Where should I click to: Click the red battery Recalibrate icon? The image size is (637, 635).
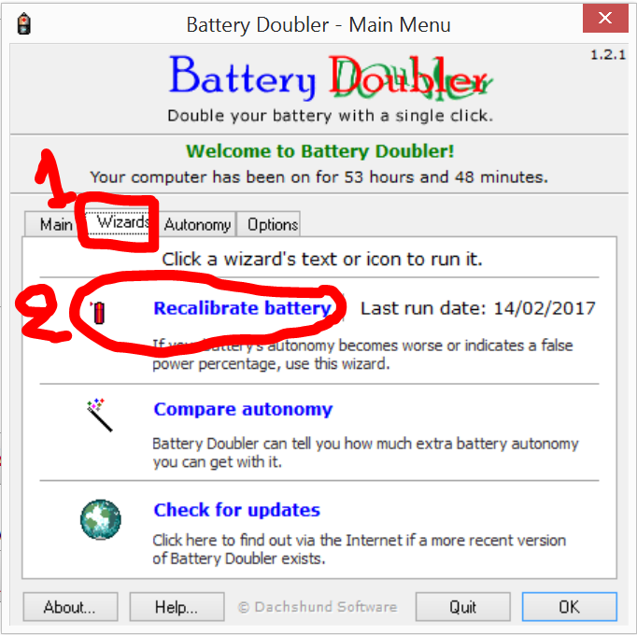point(99,313)
